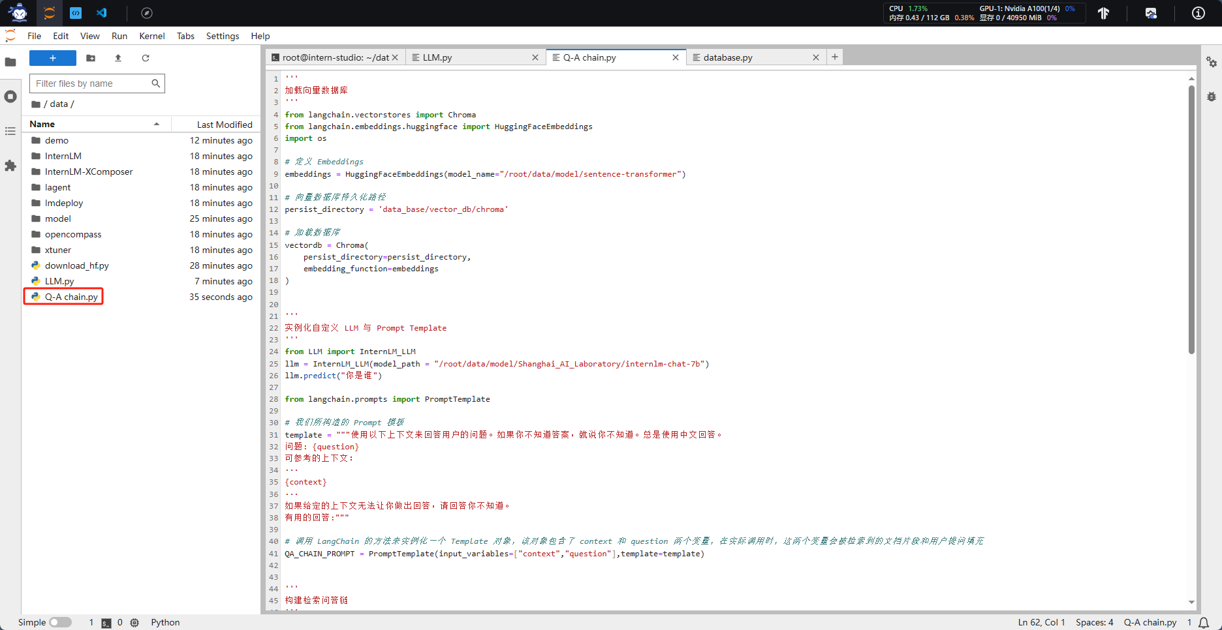Click the notification bell in status bar

click(1204, 622)
